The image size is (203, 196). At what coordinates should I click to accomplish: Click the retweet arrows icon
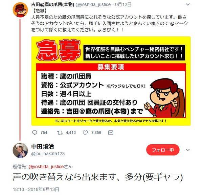point(60,133)
